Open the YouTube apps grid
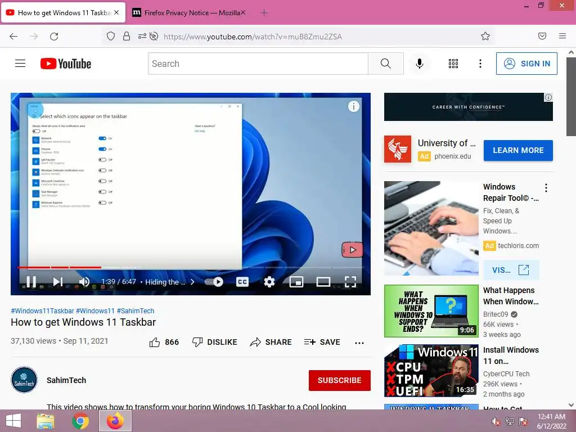 (x=453, y=64)
